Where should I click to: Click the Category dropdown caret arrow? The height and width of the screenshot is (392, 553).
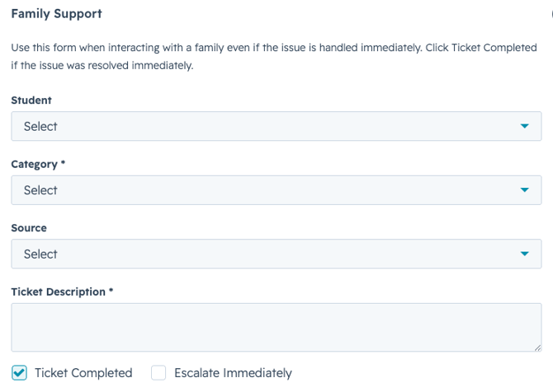(524, 190)
